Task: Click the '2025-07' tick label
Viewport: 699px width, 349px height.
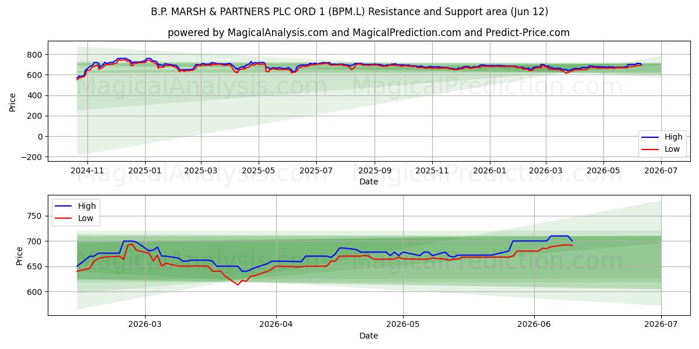Action: coord(316,170)
